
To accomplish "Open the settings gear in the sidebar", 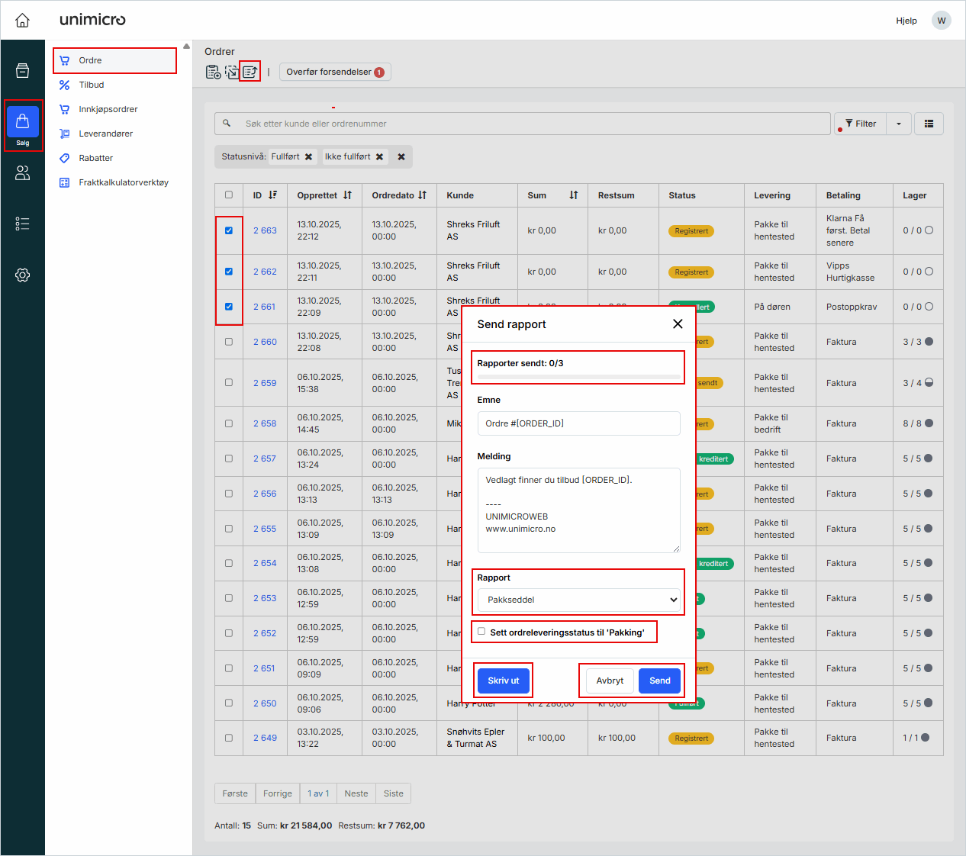I will [x=23, y=275].
